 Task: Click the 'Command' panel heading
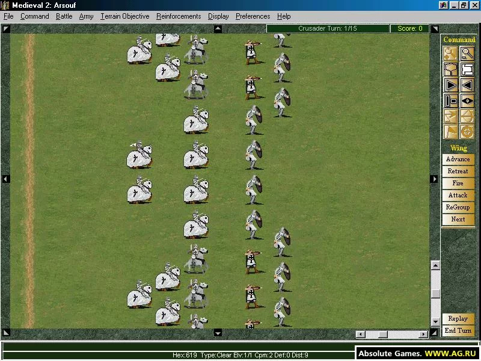[x=459, y=40]
